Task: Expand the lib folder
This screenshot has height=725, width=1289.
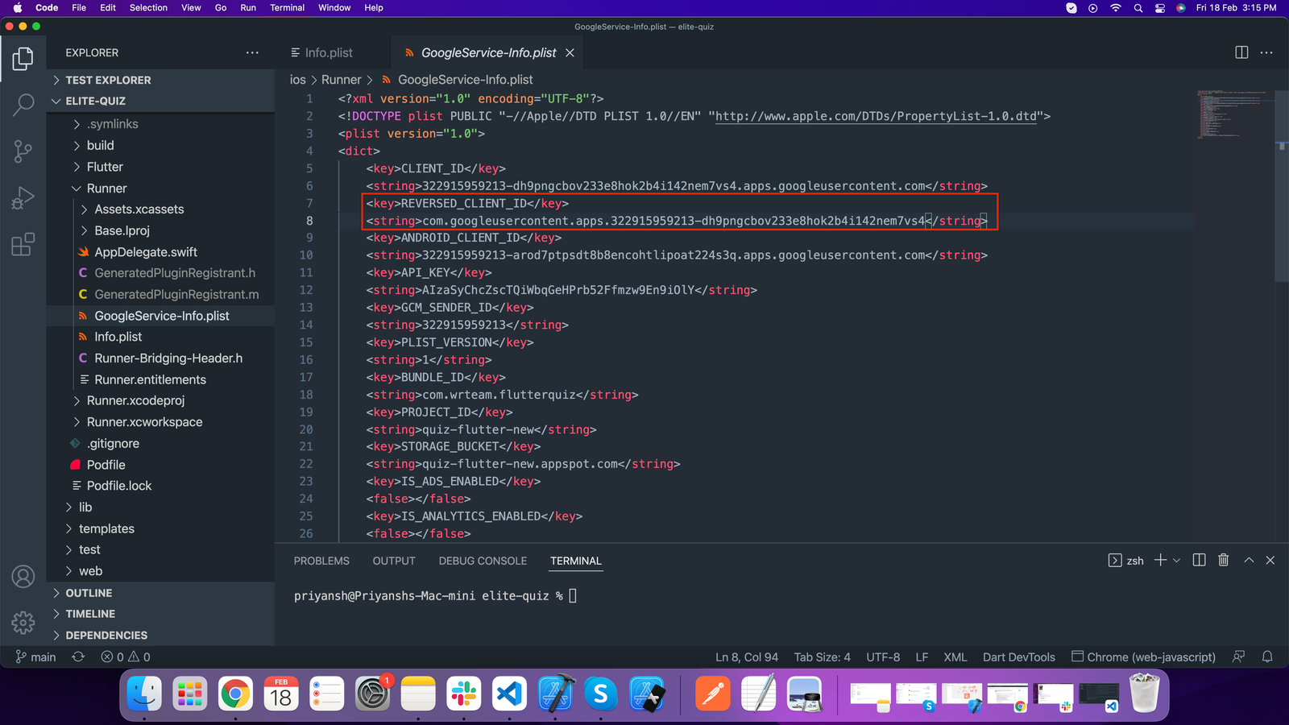Action: coord(85,507)
